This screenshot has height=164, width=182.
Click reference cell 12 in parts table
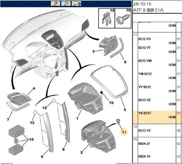tap(135, 126)
